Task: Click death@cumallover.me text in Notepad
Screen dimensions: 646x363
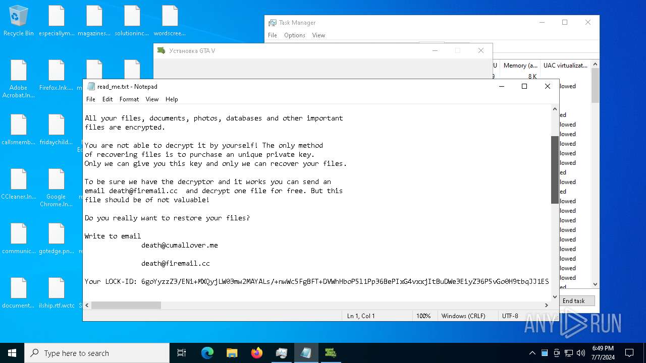Action: pos(180,245)
